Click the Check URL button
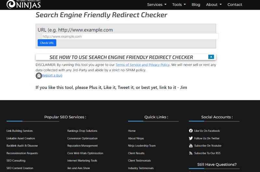Image resolution: width=260 pixels, height=172 pixels. 47,43
